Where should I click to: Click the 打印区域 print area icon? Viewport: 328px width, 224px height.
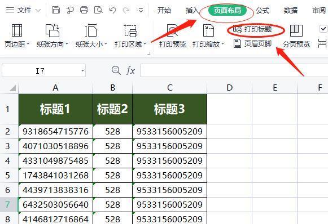[130, 30]
